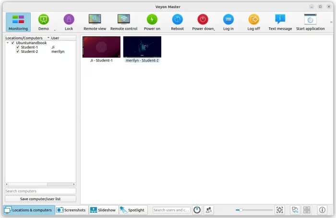336x218 pixels.
Task: Start Remote control feature
Action: coord(124,22)
